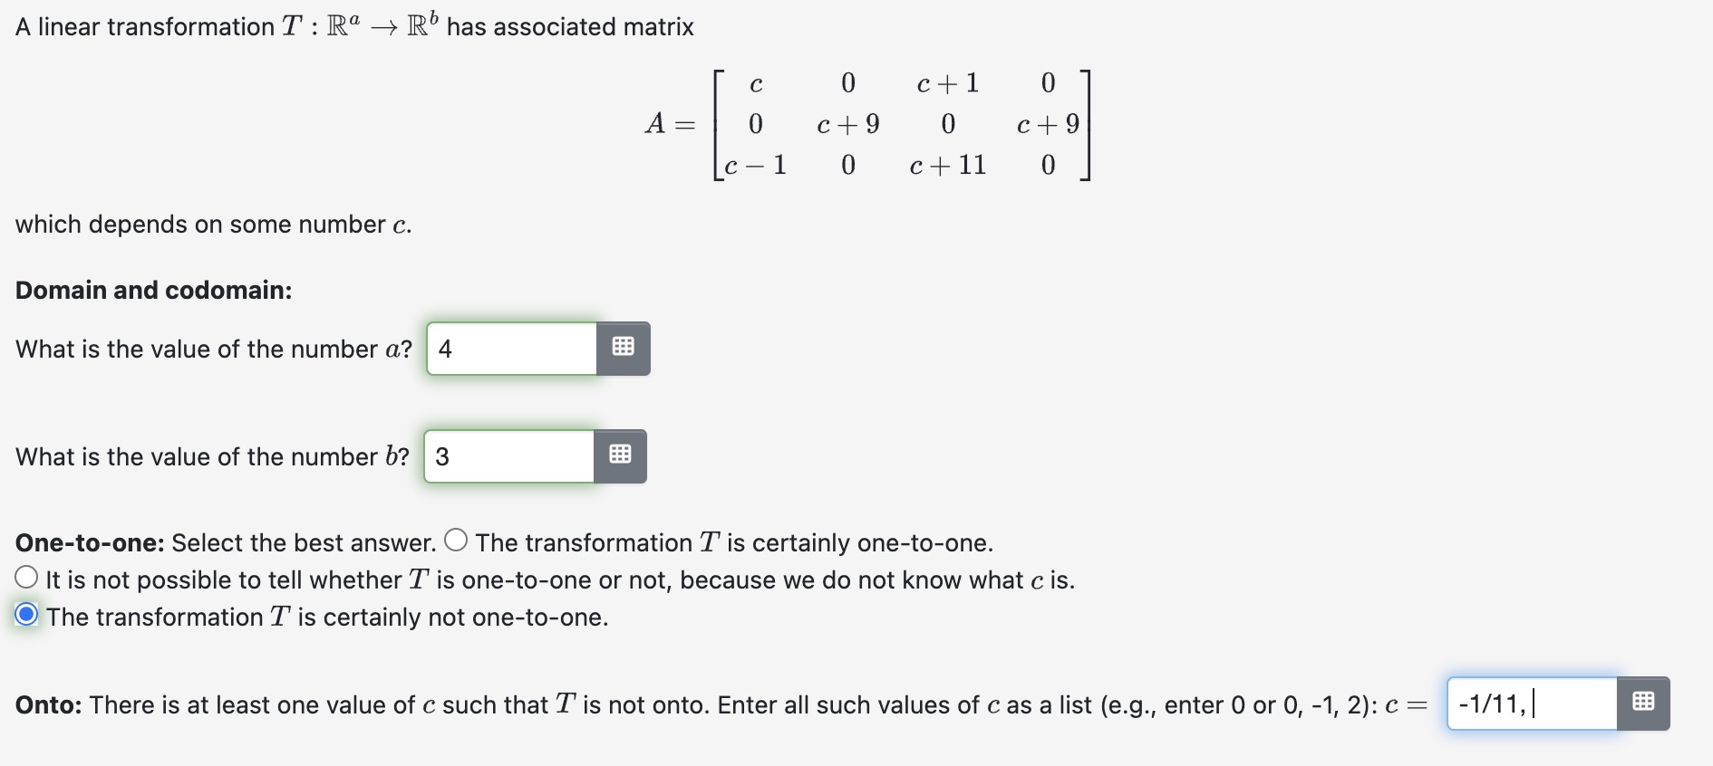1713x766 pixels.
Task: Open the math keypad beside the number b answer
Action: (620, 456)
